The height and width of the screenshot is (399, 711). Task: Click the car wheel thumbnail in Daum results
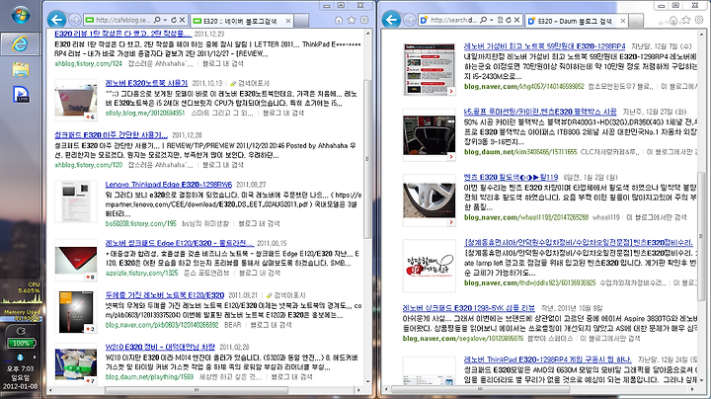coord(430,199)
